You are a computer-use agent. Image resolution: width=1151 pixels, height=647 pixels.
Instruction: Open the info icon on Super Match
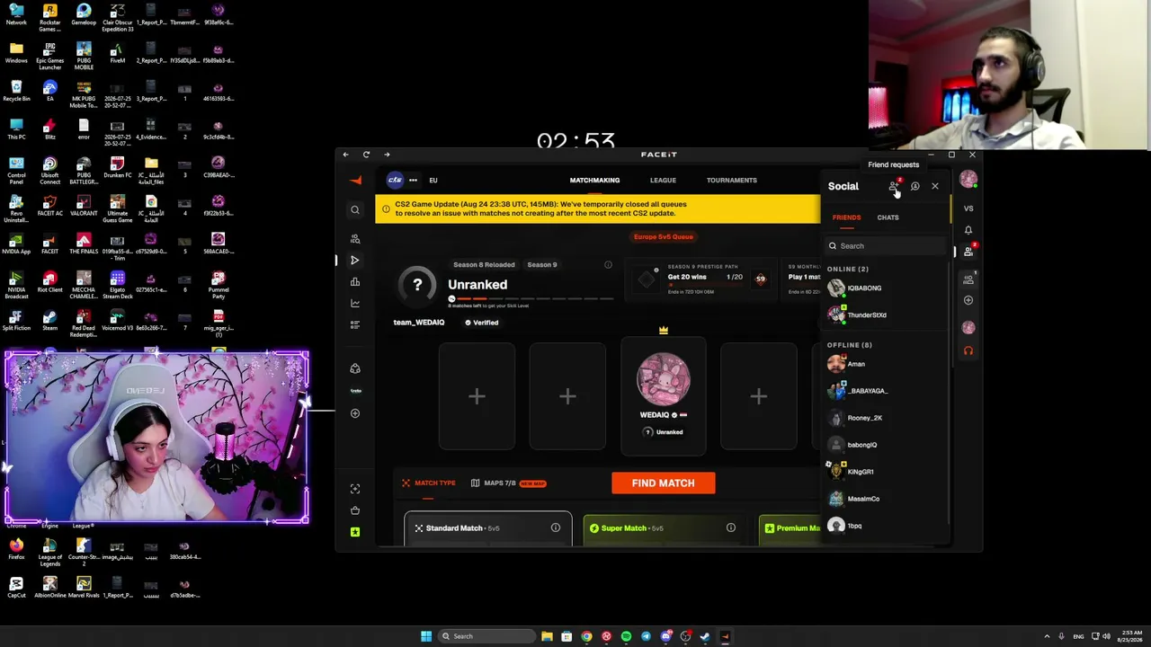tap(731, 528)
